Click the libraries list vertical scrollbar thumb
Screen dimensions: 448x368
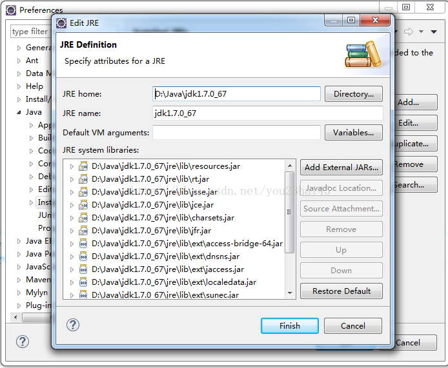pos(290,212)
